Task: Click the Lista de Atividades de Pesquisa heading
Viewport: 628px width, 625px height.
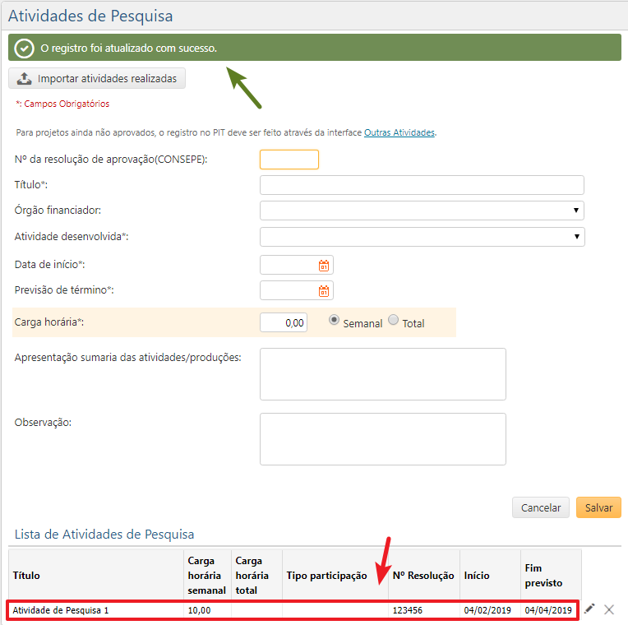Action: [x=104, y=534]
